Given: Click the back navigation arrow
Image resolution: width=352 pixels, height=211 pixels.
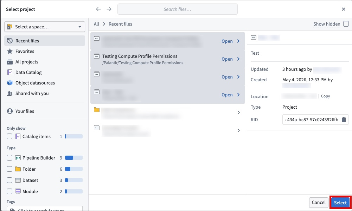Looking at the screenshot, I should click(x=98, y=9).
